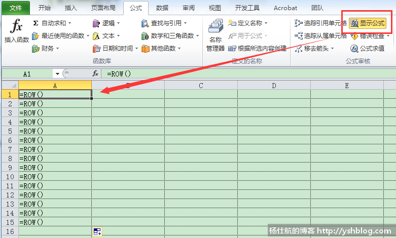Click the Name Box showing A1
Viewport: 396px width, 238px height.
click(x=28, y=74)
